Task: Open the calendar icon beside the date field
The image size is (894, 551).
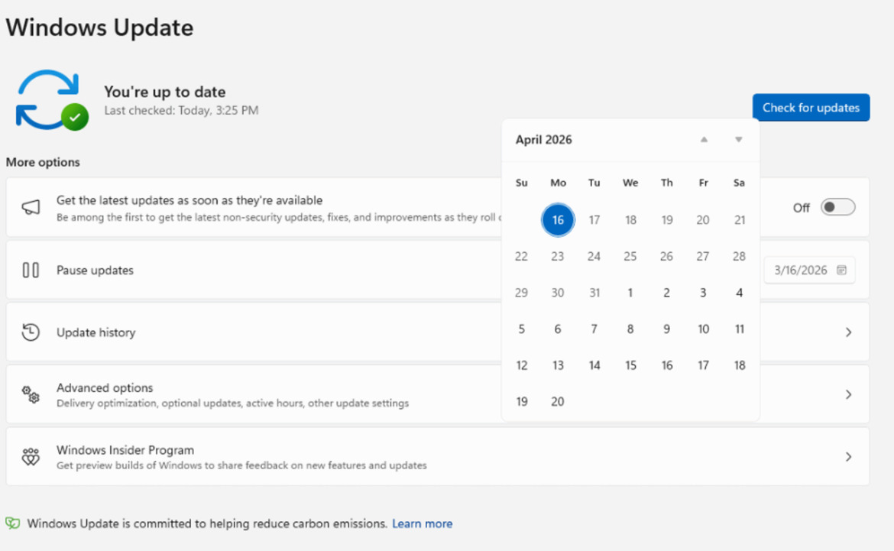Action: [x=841, y=270]
